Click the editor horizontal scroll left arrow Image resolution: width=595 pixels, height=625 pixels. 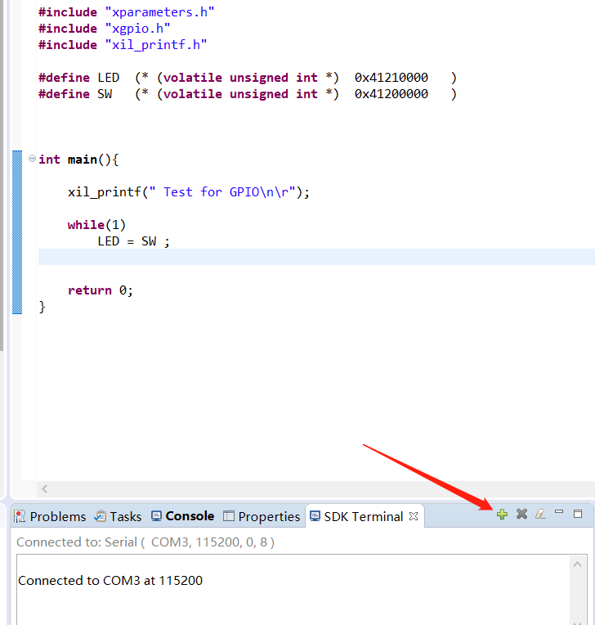(45, 488)
